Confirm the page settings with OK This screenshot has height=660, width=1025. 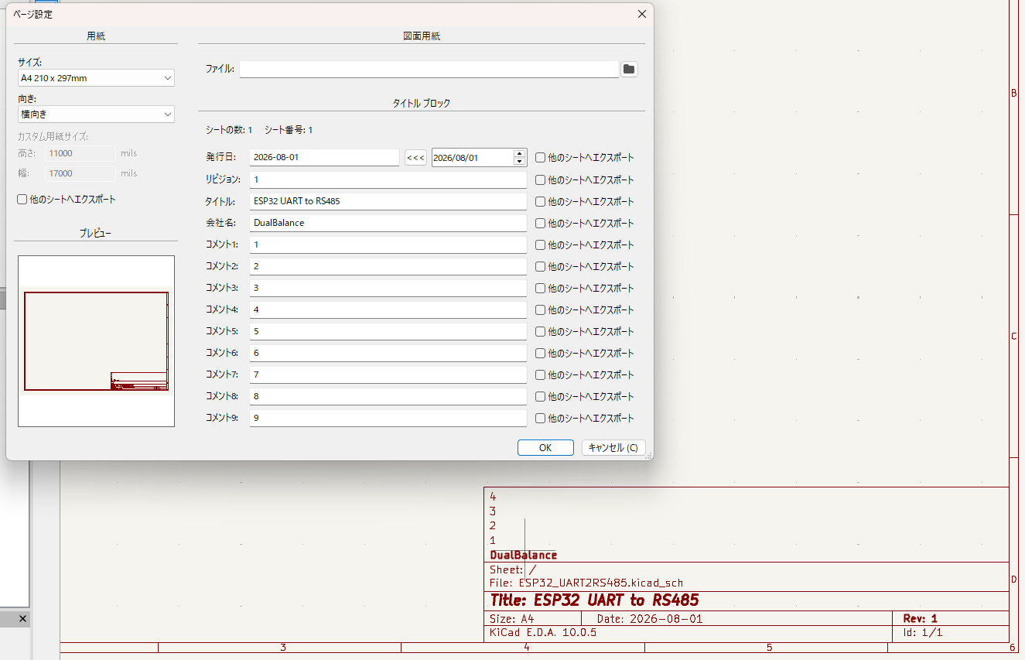click(x=545, y=448)
